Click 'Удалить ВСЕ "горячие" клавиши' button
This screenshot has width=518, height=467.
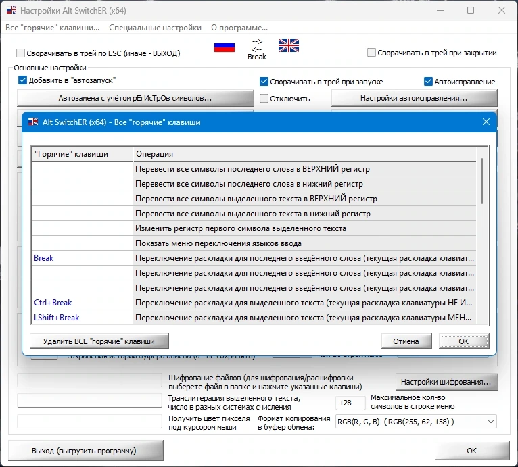tap(99, 341)
